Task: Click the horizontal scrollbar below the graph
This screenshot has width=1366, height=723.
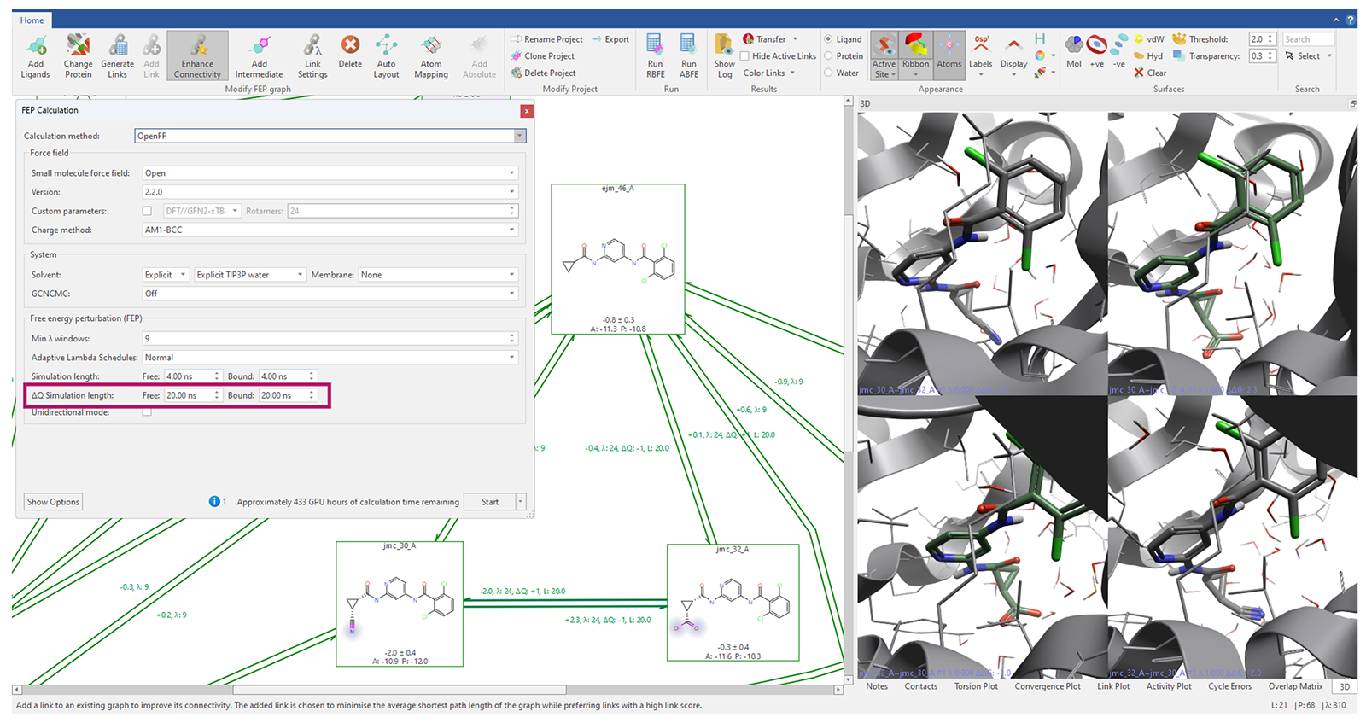Action: (399, 690)
